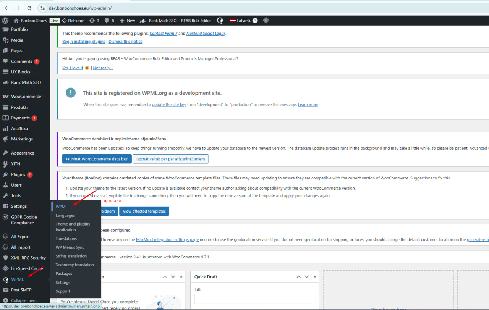Click Yes, I love it link
This screenshot has width=489, height=310.
73,68
